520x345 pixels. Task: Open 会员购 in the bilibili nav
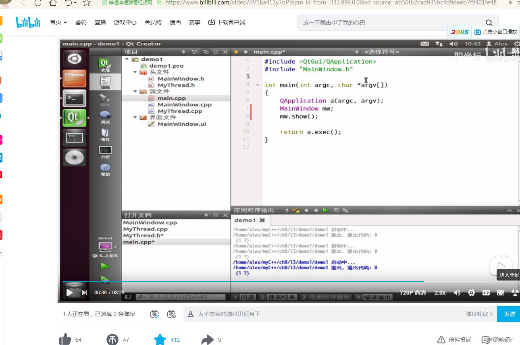pyautogui.click(x=153, y=22)
